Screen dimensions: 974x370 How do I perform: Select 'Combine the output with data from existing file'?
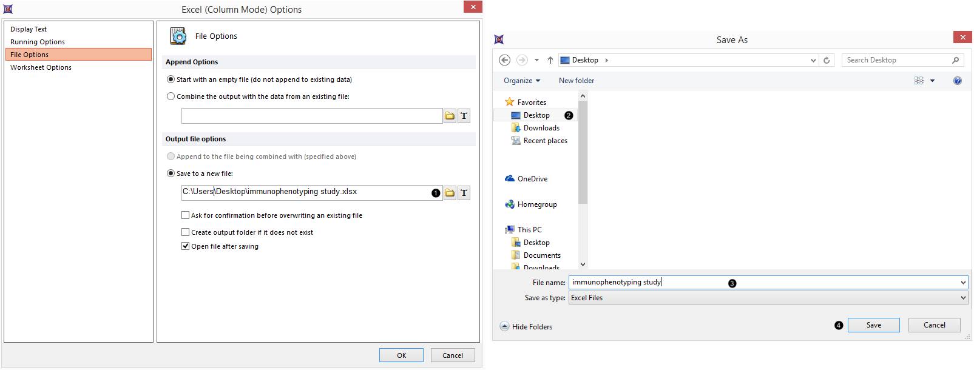(171, 96)
